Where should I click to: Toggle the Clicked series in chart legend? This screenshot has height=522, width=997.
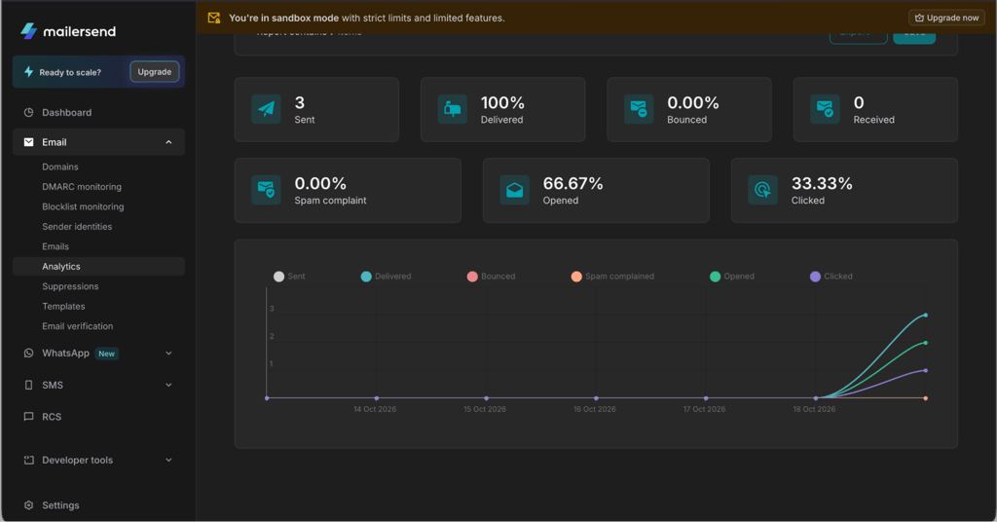(831, 276)
